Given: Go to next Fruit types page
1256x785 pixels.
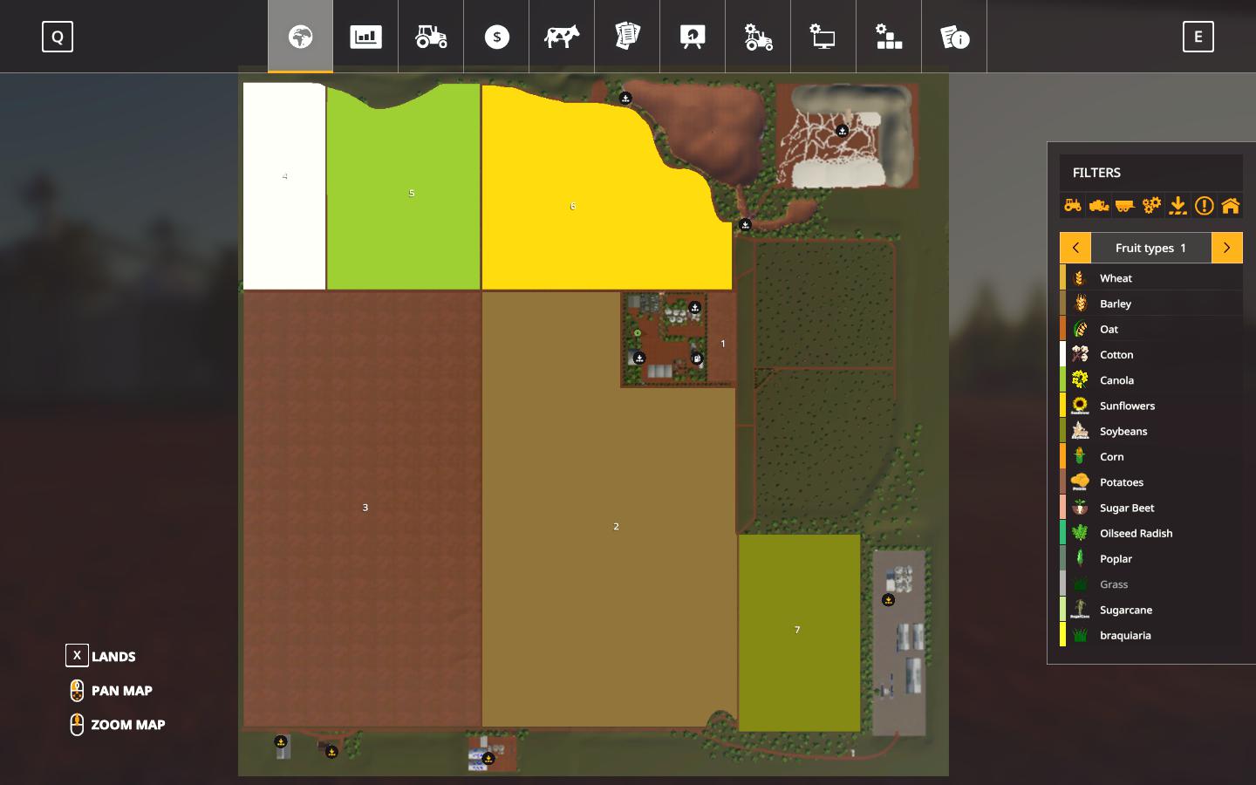Looking at the screenshot, I should [x=1226, y=248].
